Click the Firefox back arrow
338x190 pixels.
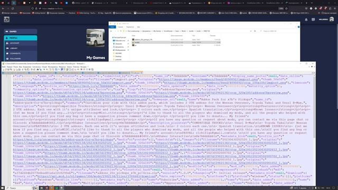pos(3,8)
